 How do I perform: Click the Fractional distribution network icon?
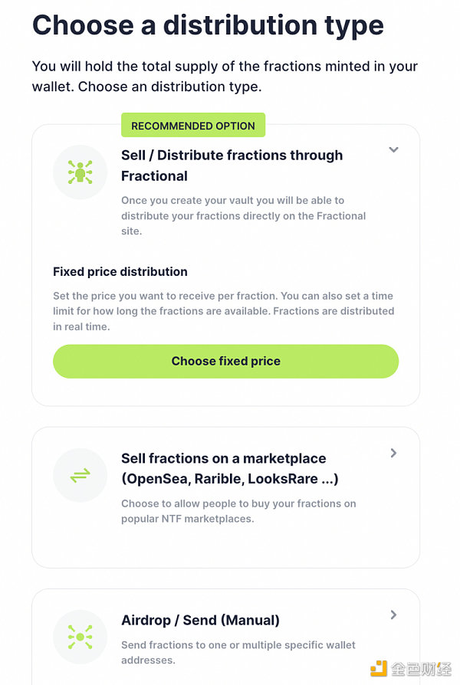[80, 172]
